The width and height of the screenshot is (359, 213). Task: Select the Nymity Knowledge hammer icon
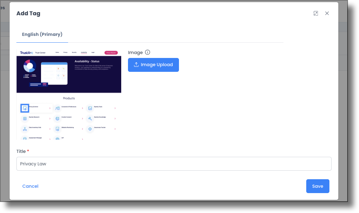click(x=90, y=118)
